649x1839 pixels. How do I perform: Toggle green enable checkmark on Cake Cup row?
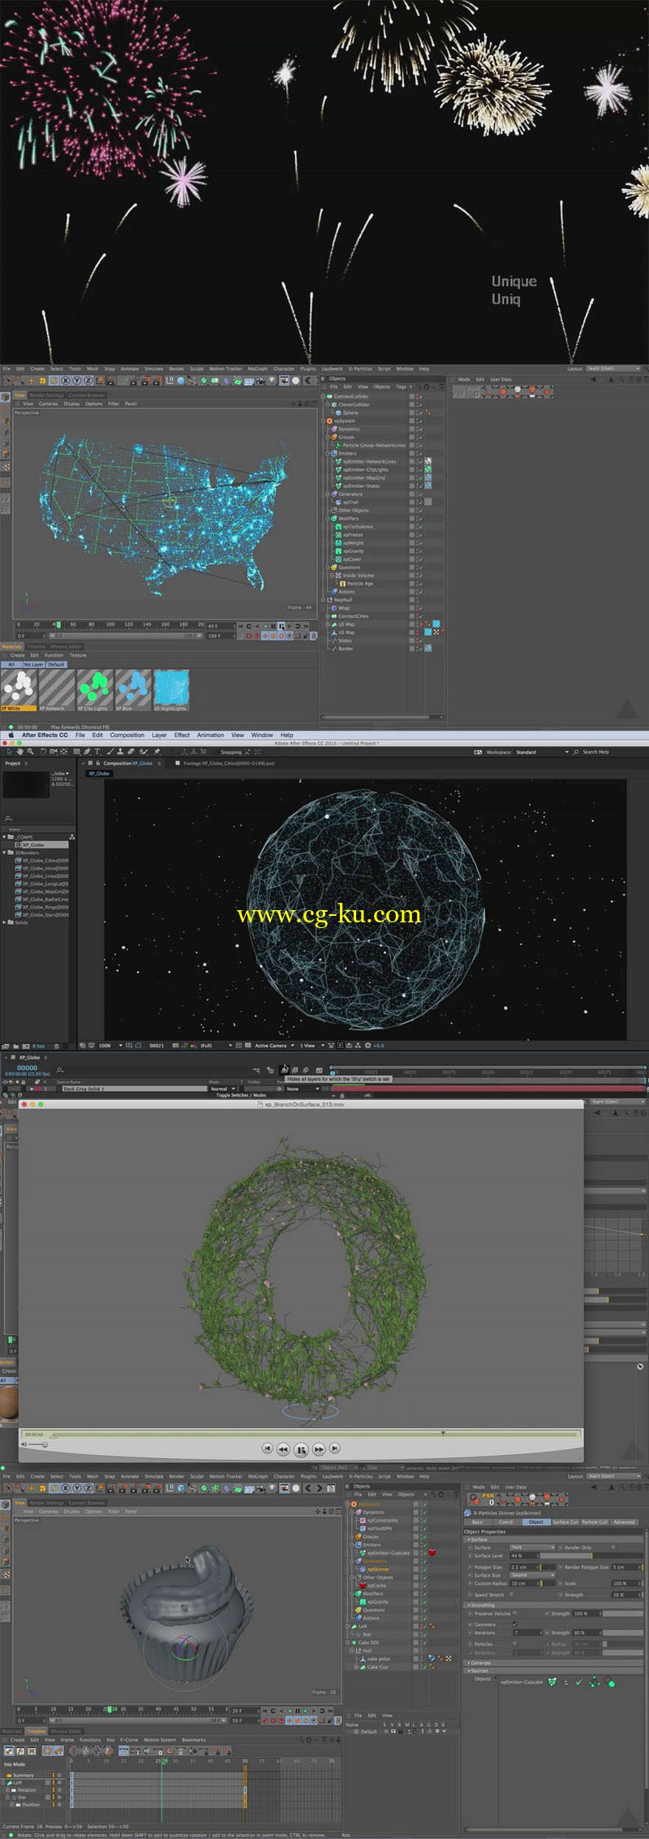(424, 1667)
